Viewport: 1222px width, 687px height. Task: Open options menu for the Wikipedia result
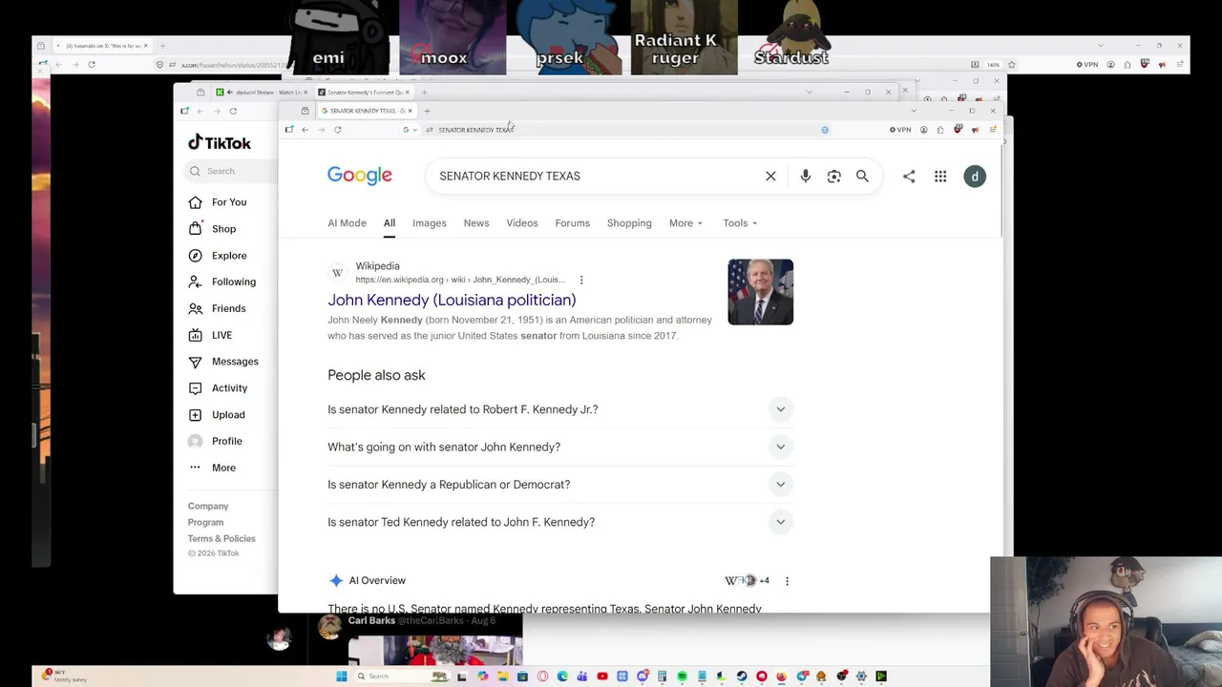[581, 280]
